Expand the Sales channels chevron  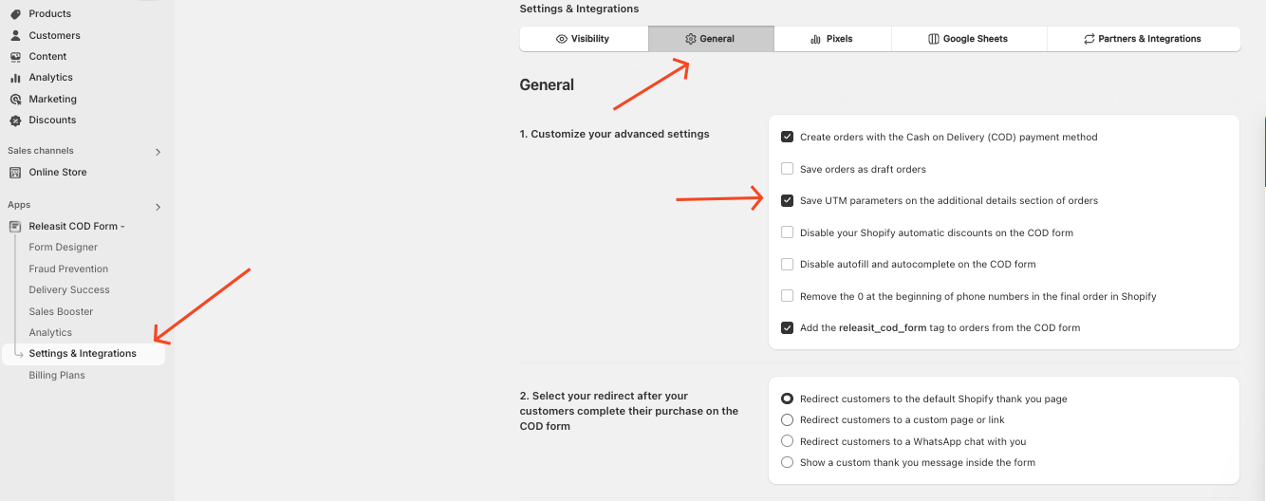(x=158, y=152)
